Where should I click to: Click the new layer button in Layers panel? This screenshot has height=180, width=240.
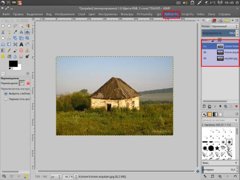coord(204,107)
